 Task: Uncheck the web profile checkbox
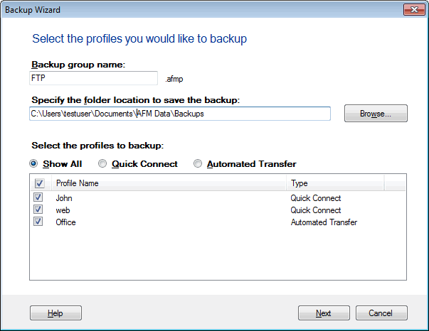[x=38, y=210]
